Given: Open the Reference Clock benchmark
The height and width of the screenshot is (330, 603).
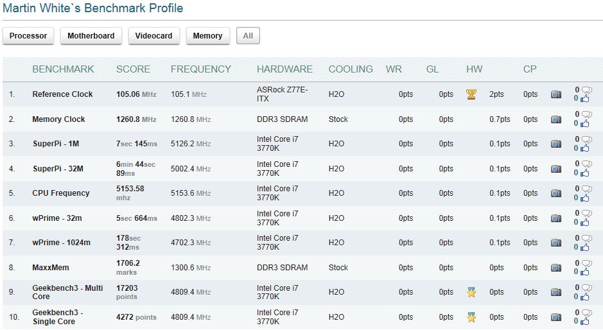Looking at the screenshot, I should (x=62, y=94).
